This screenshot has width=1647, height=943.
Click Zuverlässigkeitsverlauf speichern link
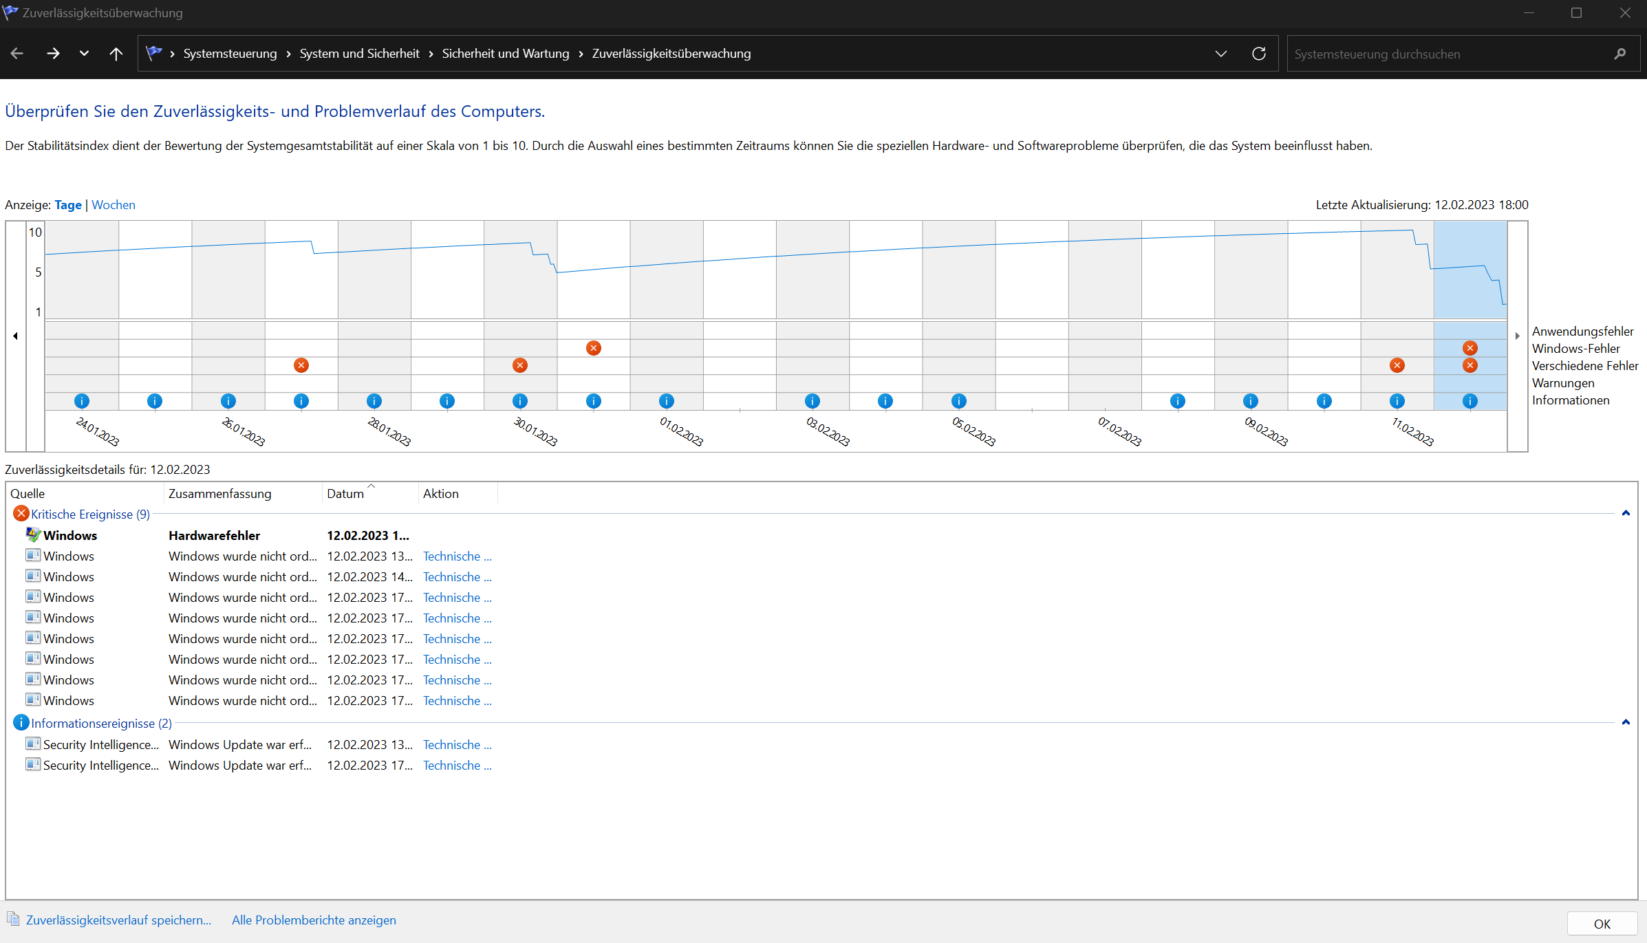[118, 920]
